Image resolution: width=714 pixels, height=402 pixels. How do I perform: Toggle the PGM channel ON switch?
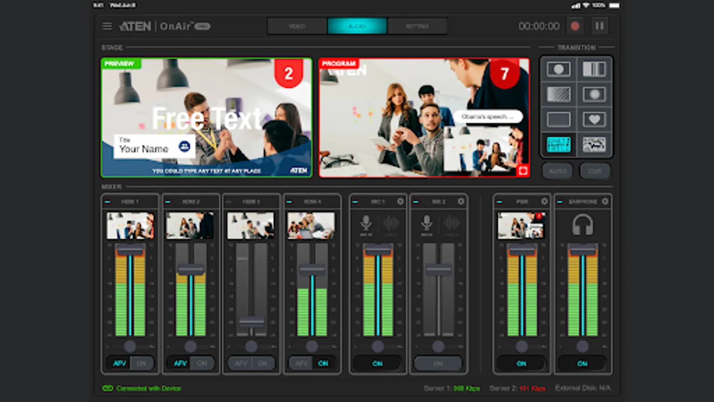521,364
